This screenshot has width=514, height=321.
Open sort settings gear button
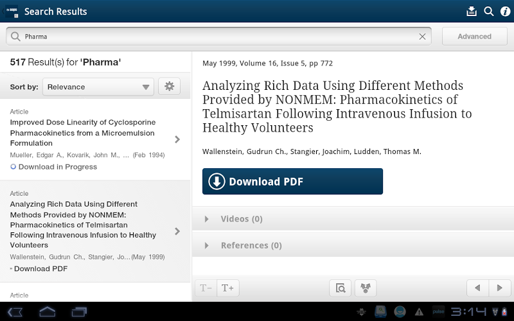169,87
